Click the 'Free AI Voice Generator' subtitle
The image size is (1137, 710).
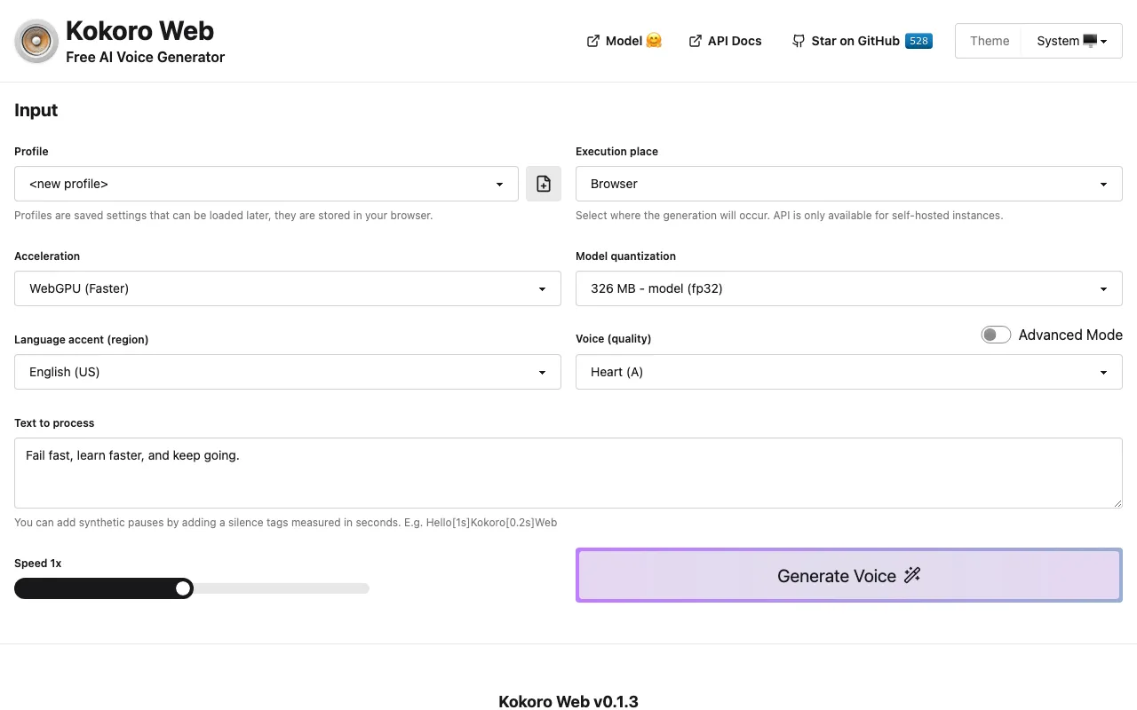pos(145,57)
